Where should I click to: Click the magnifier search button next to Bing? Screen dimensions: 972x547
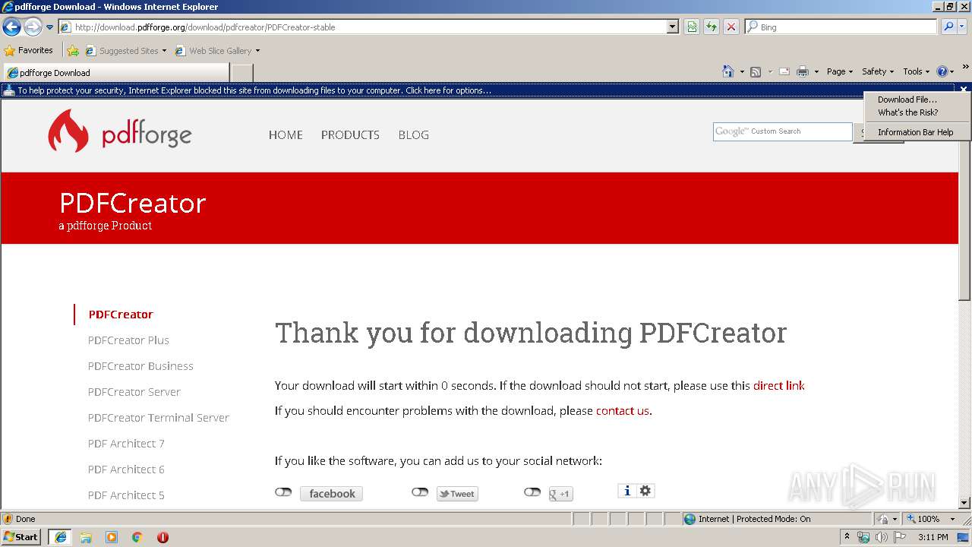948,27
